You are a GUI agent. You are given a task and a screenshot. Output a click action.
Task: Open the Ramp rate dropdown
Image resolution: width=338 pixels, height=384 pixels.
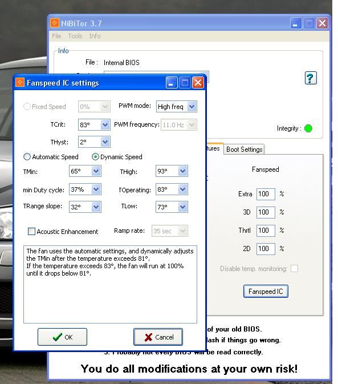pyautogui.click(x=183, y=231)
